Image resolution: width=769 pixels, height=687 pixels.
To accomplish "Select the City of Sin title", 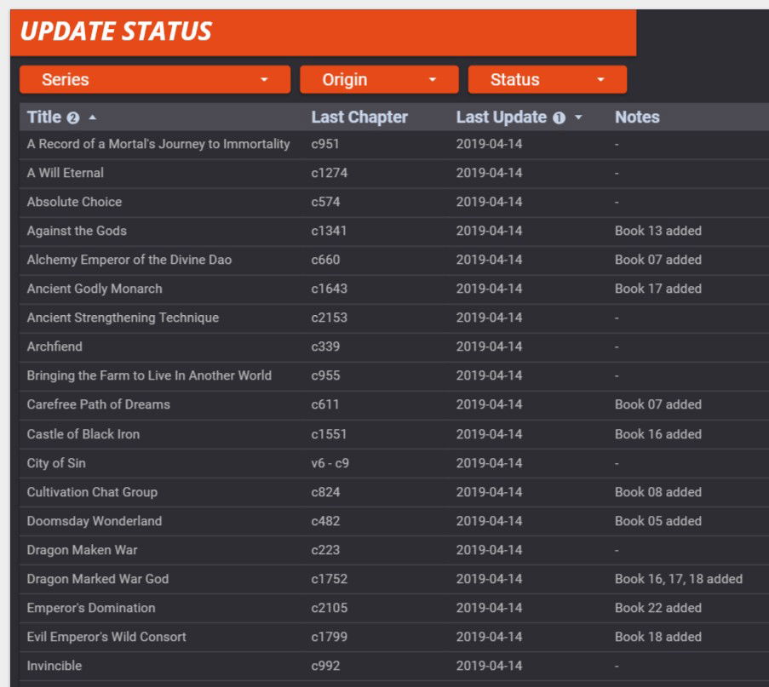I will tap(56, 463).
